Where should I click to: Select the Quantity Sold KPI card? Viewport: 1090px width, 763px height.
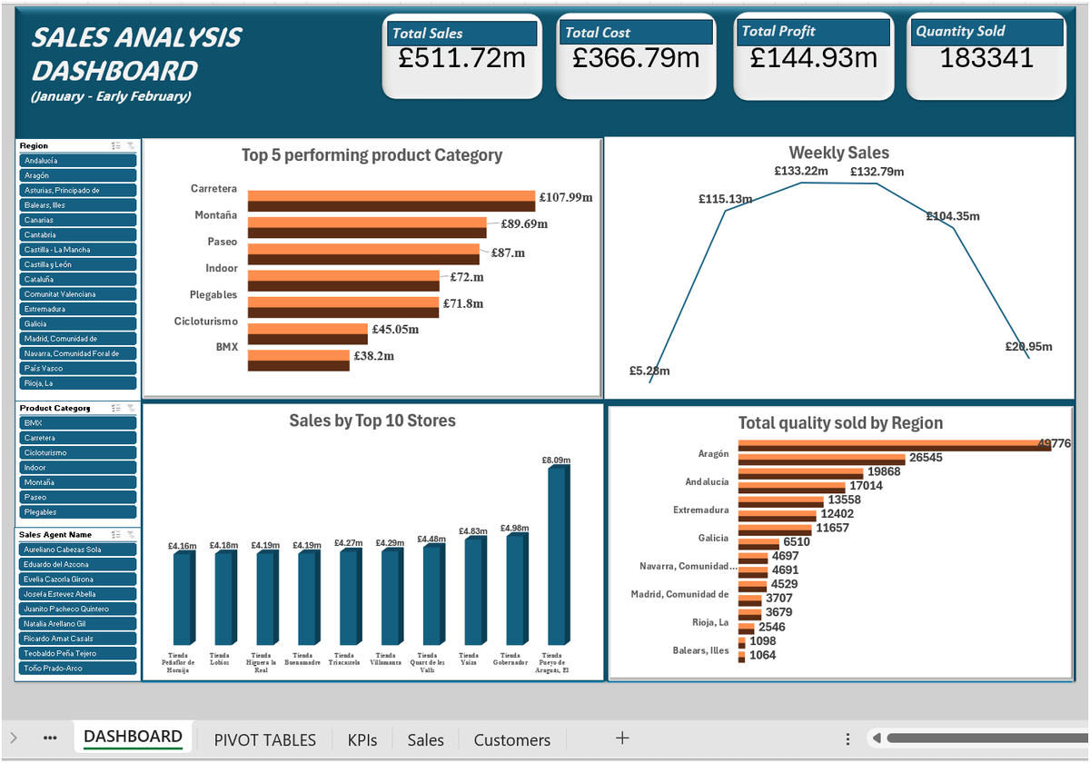986,55
